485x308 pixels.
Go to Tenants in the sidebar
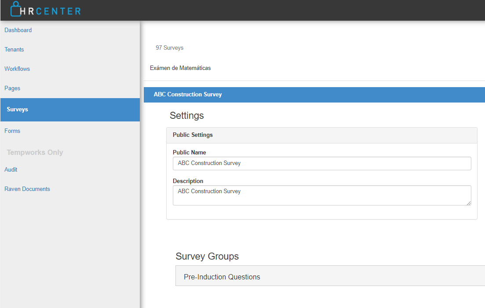point(14,50)
